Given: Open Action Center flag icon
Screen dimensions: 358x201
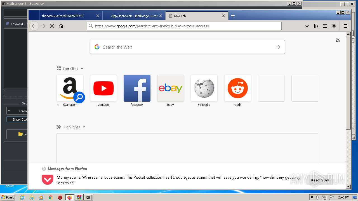Looking at the screenshot, I should tap(331, 197).
